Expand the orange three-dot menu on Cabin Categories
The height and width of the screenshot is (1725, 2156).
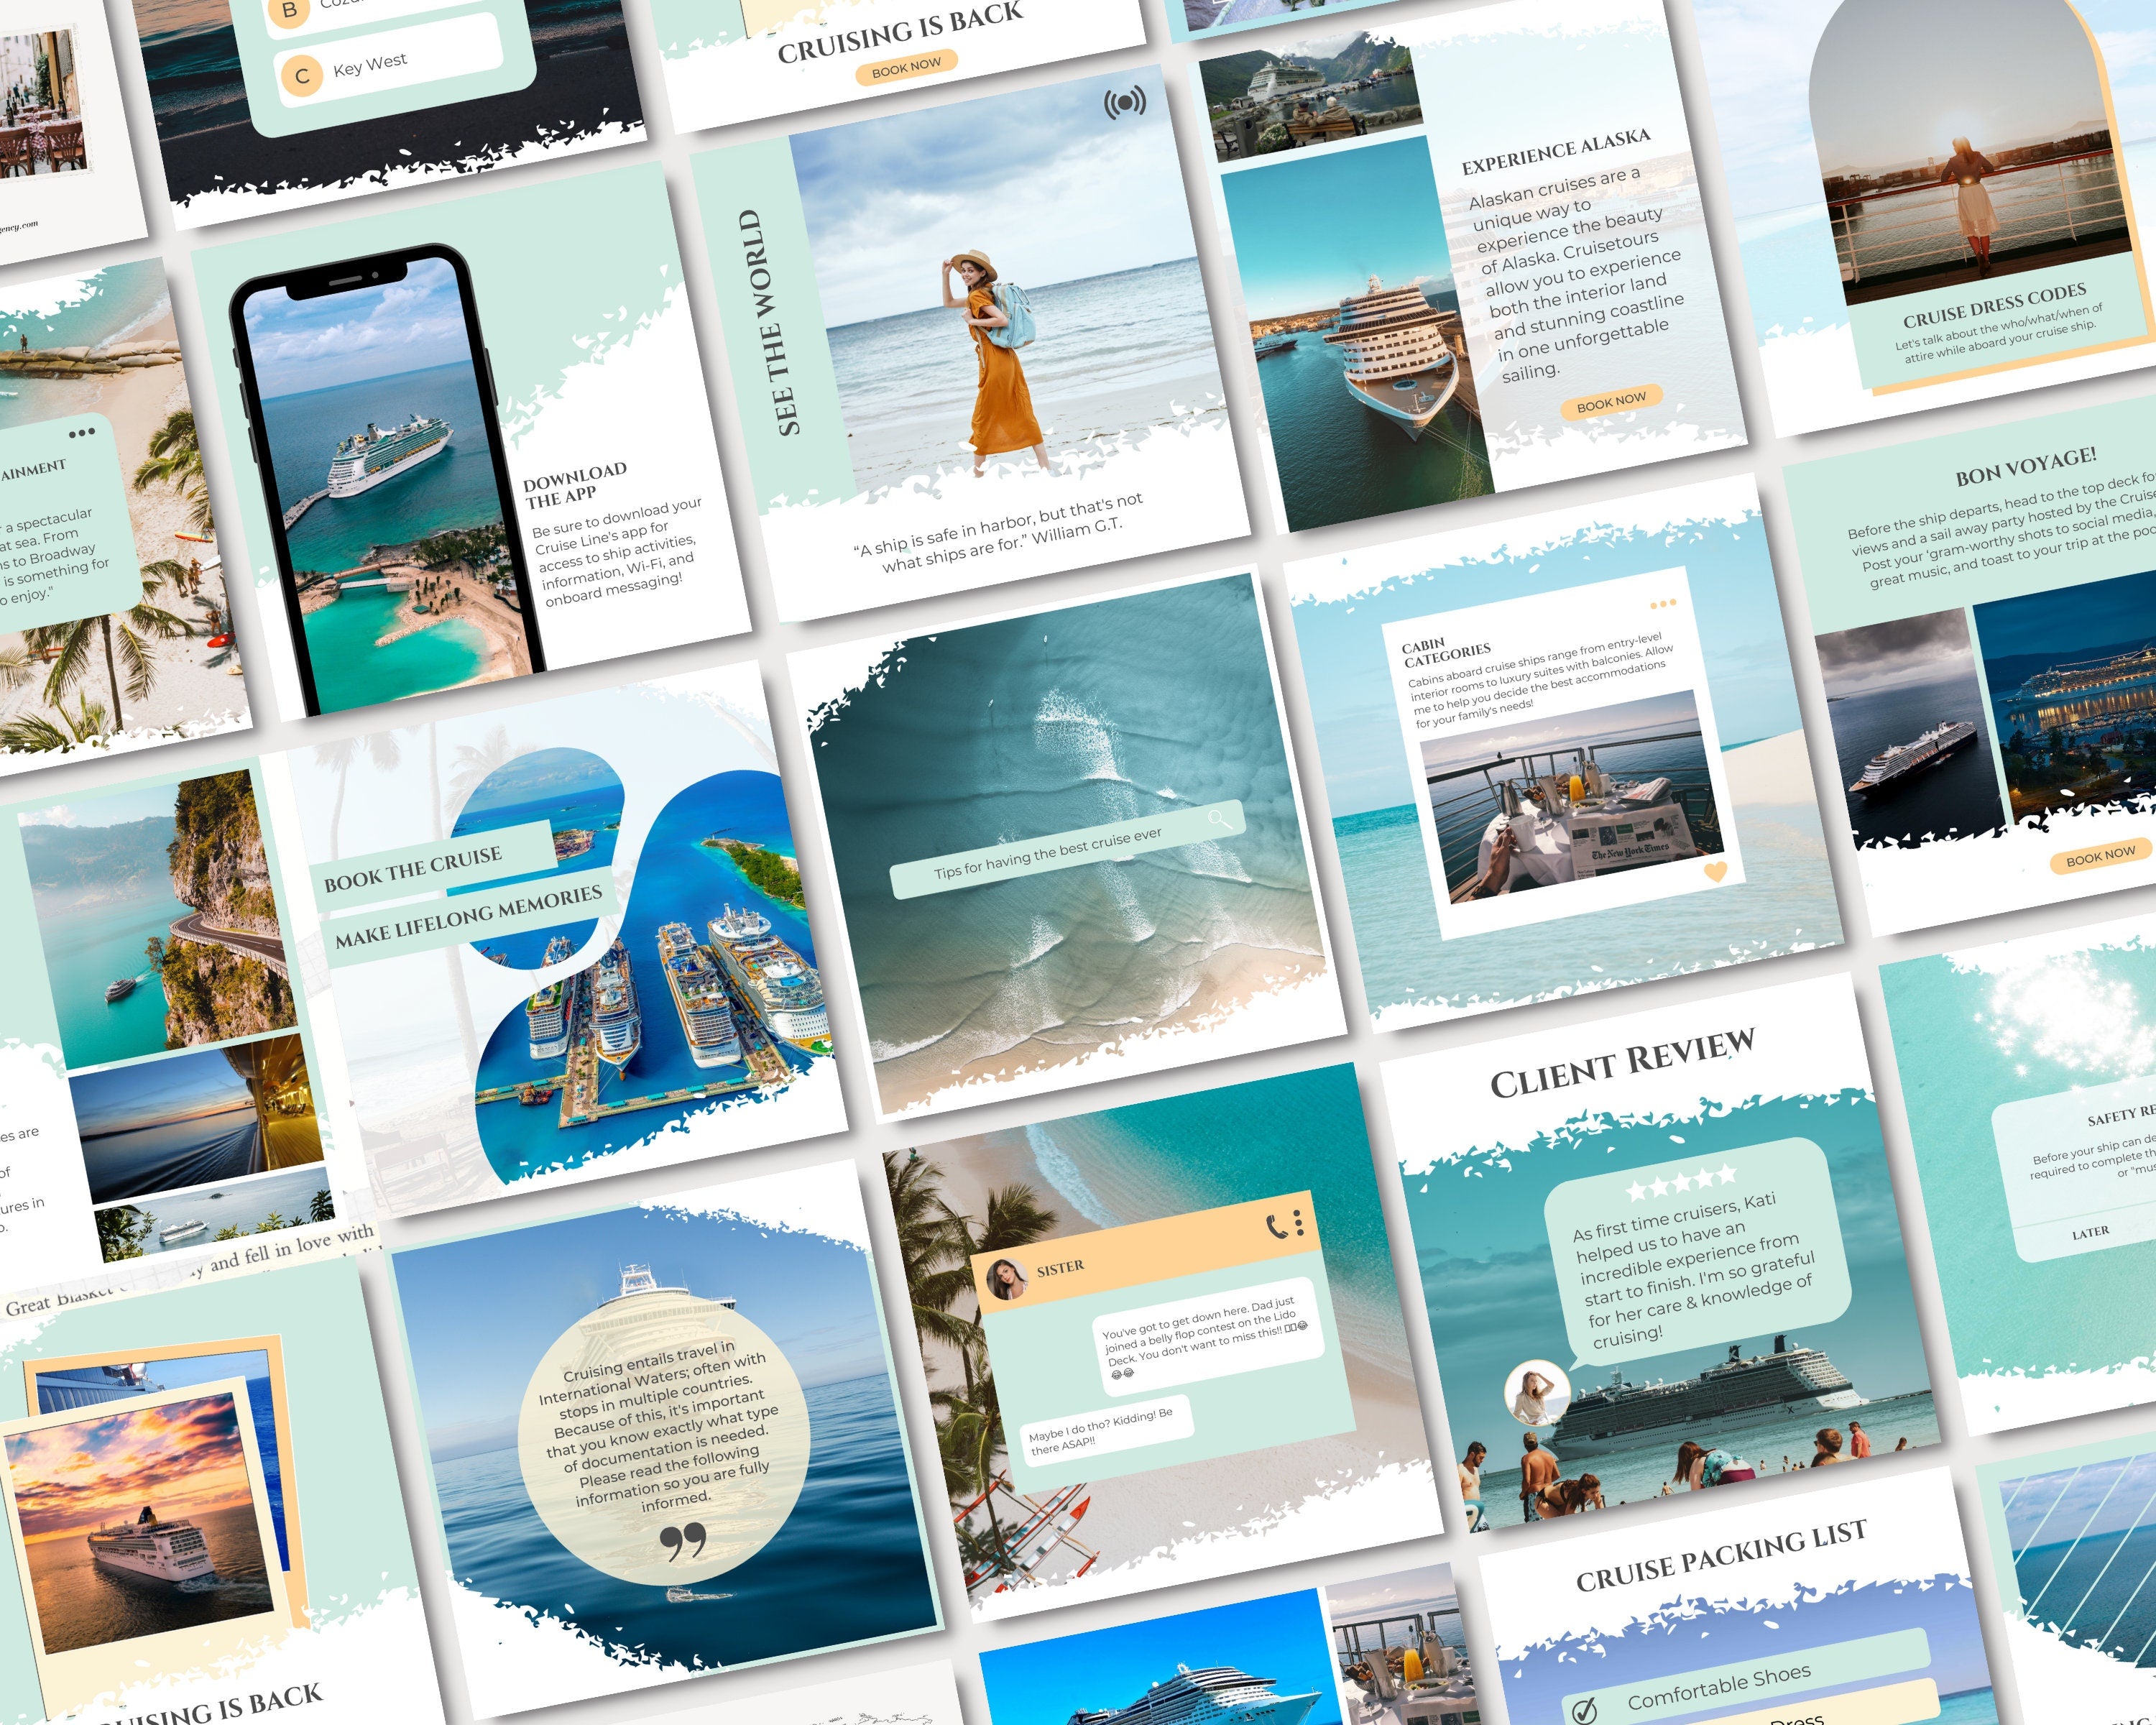1662,604
